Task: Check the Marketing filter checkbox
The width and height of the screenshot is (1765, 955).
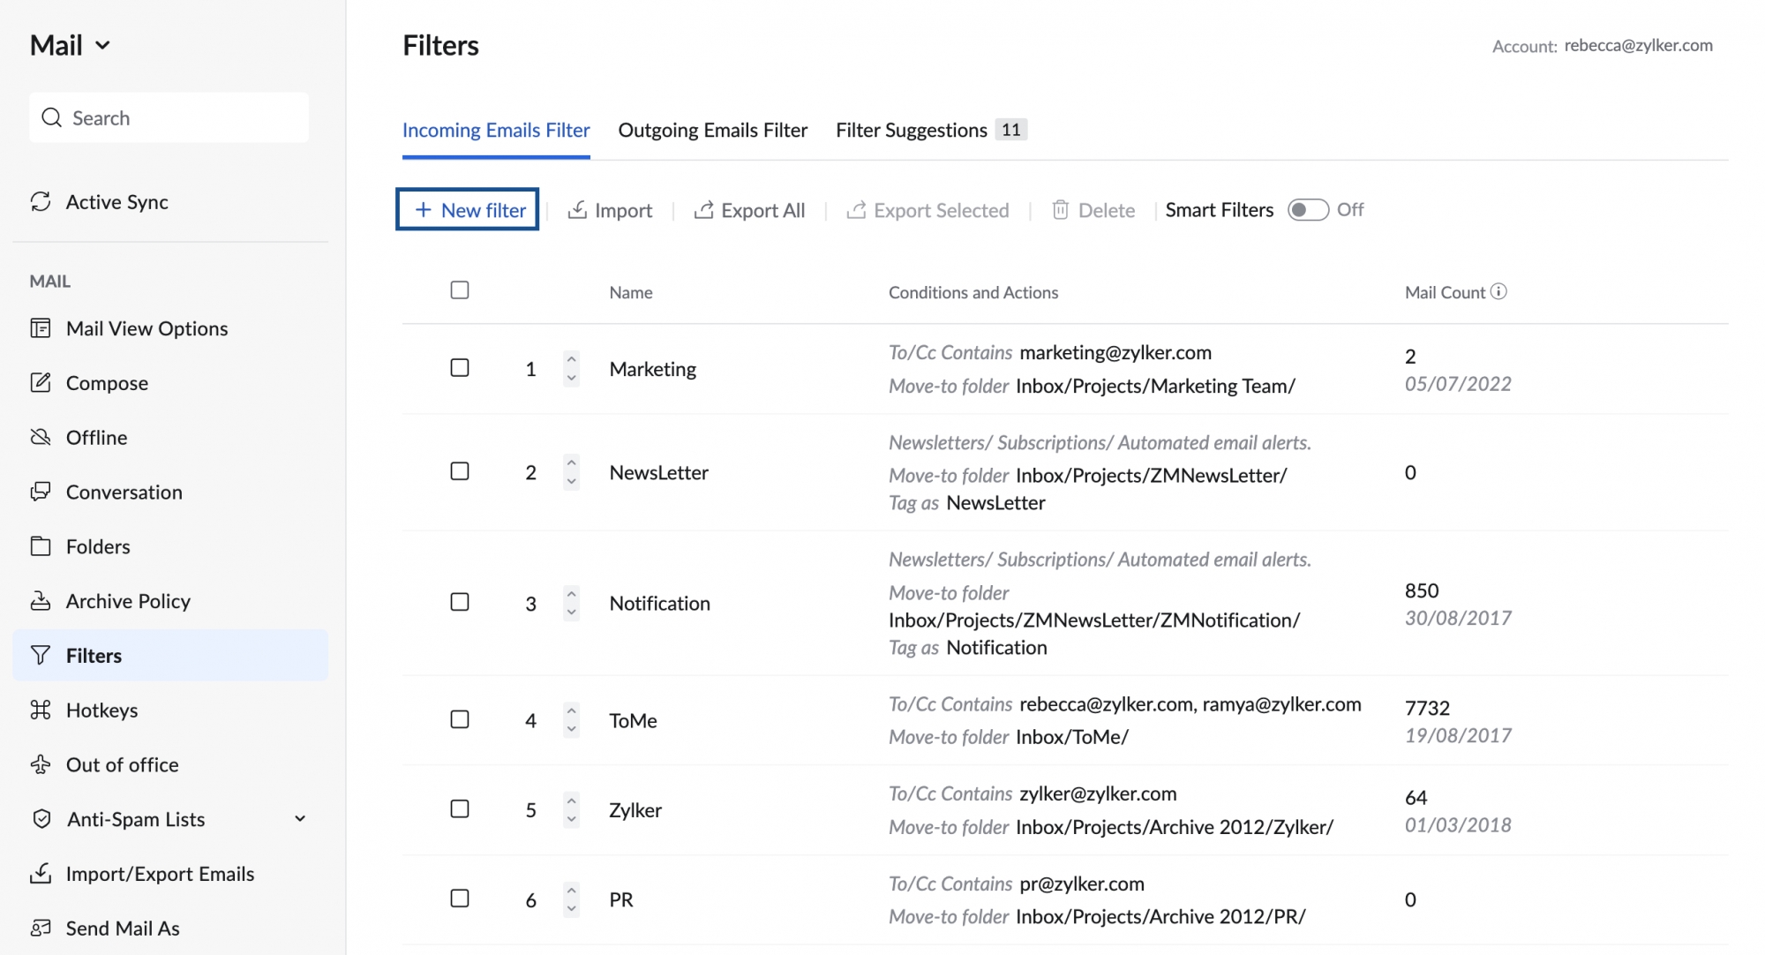Action: click(459, 367)
